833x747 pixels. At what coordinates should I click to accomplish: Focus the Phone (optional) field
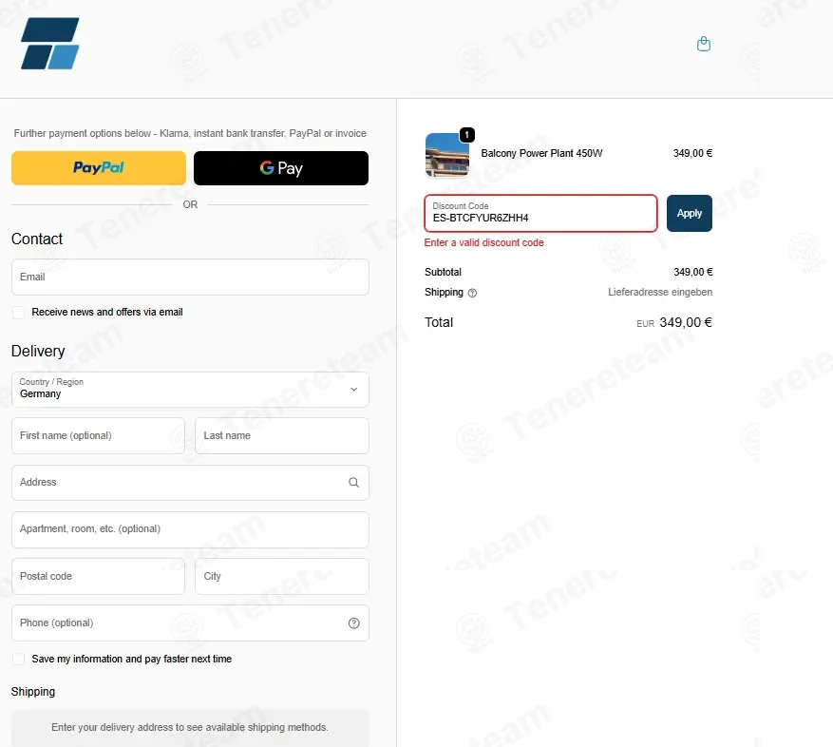click(190, 623)
